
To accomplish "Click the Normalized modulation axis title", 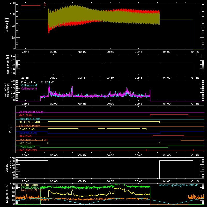I will (6, 90).
